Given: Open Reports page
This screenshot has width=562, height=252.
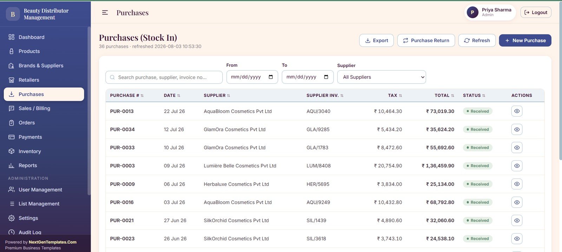Looking at the screenshot, I should coord(44,166).
